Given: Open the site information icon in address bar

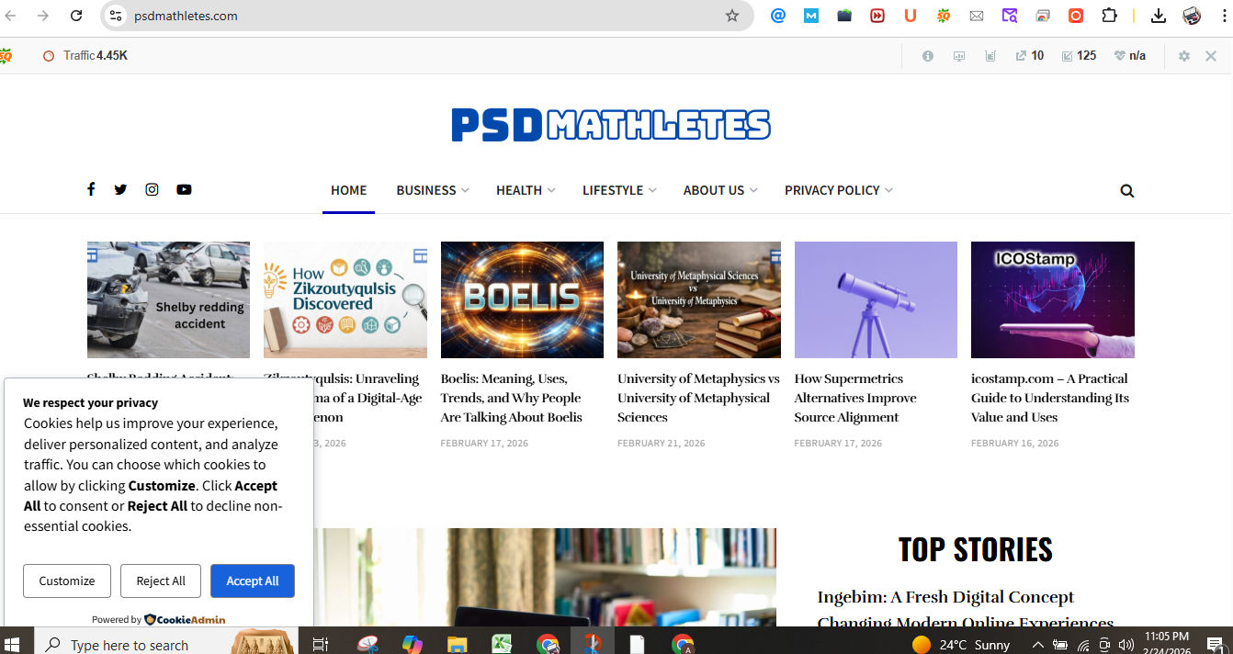Looking at the screenshot, I should click(115, 16).
